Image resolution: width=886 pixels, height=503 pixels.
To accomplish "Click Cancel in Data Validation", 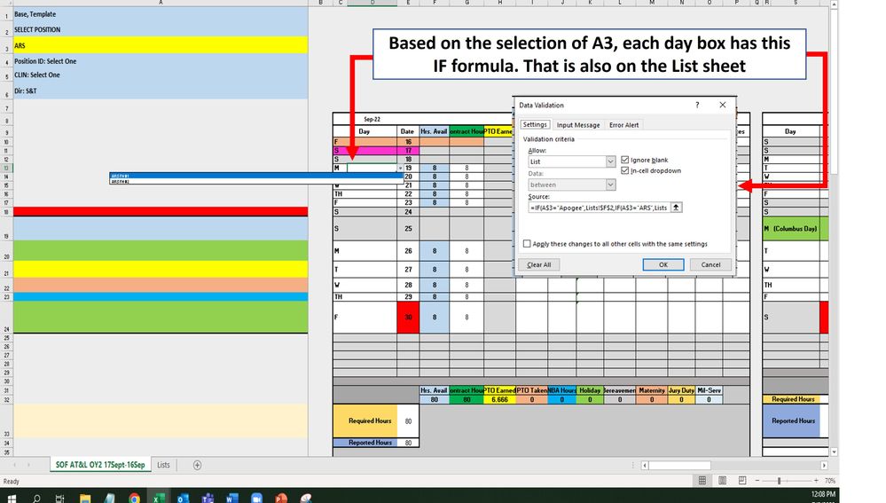I will tap(710, 264).
